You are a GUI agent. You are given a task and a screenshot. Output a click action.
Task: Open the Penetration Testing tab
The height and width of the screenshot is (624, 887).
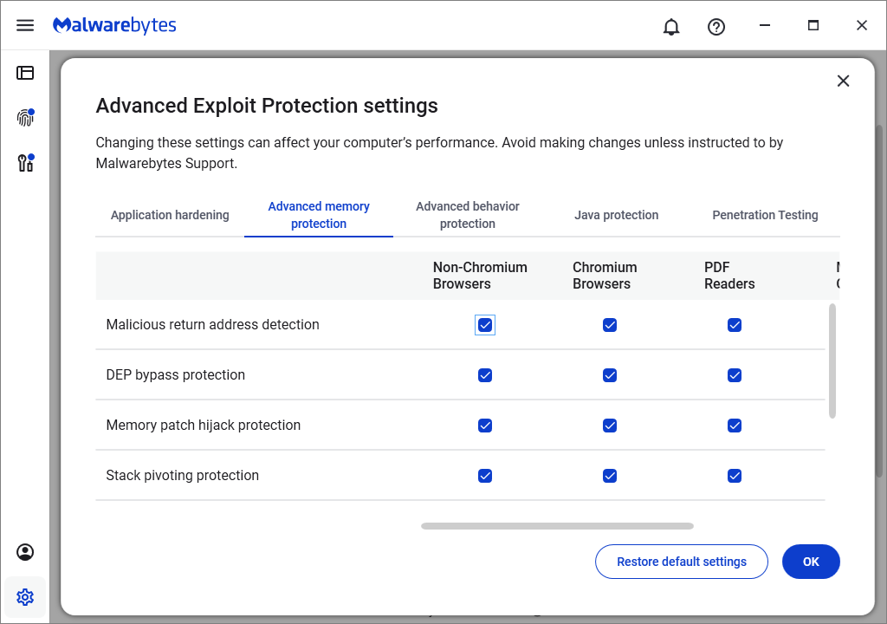(765, 215)
